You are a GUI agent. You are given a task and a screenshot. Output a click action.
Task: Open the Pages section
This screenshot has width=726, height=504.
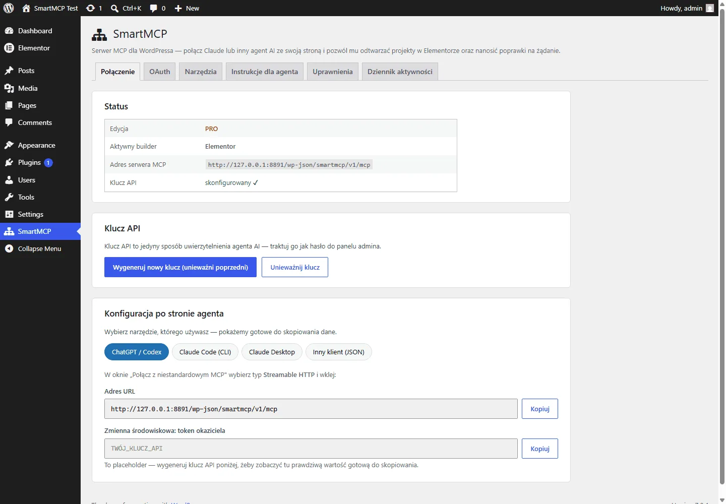coord(40,105)
